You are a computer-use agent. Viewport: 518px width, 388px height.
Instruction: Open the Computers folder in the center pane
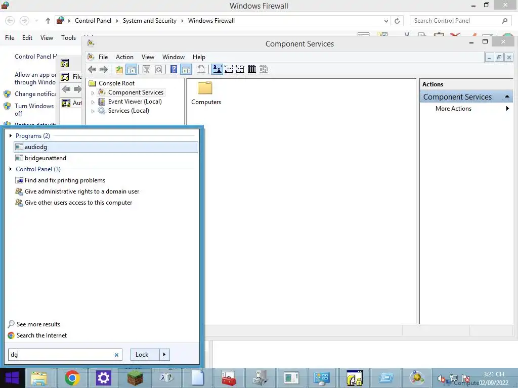click(206, 93)
